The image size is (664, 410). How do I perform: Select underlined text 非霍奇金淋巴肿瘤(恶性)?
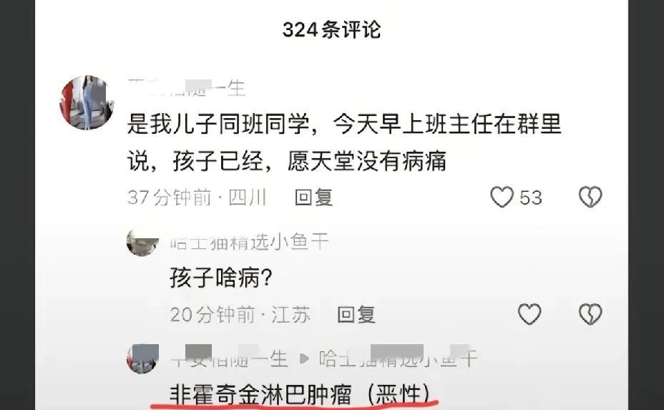(300, 394)
